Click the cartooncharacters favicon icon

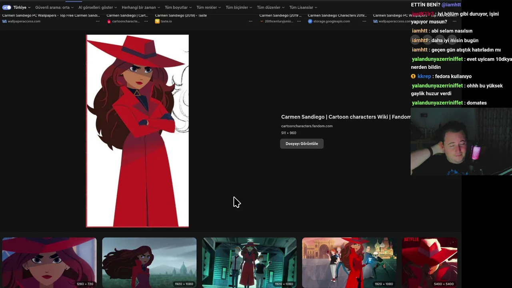[x=109, y=21]
